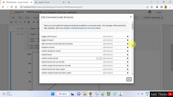The width and height of the screenshot is (173, 97).
Task: Open the weather widget showing 12°C
Action: coord(7,94)
